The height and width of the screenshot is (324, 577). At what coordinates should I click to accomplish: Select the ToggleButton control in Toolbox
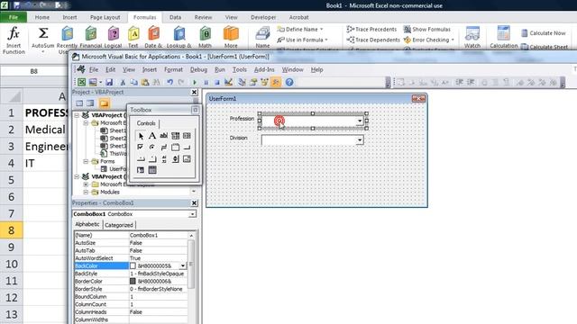[x=164, y=148]
